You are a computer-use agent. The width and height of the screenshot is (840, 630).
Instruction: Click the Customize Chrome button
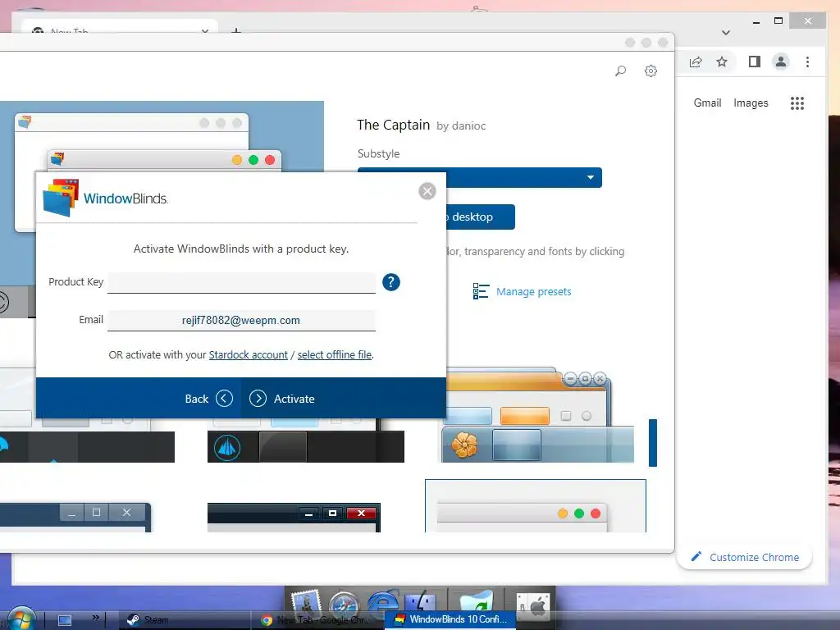(x=745, y=557)
